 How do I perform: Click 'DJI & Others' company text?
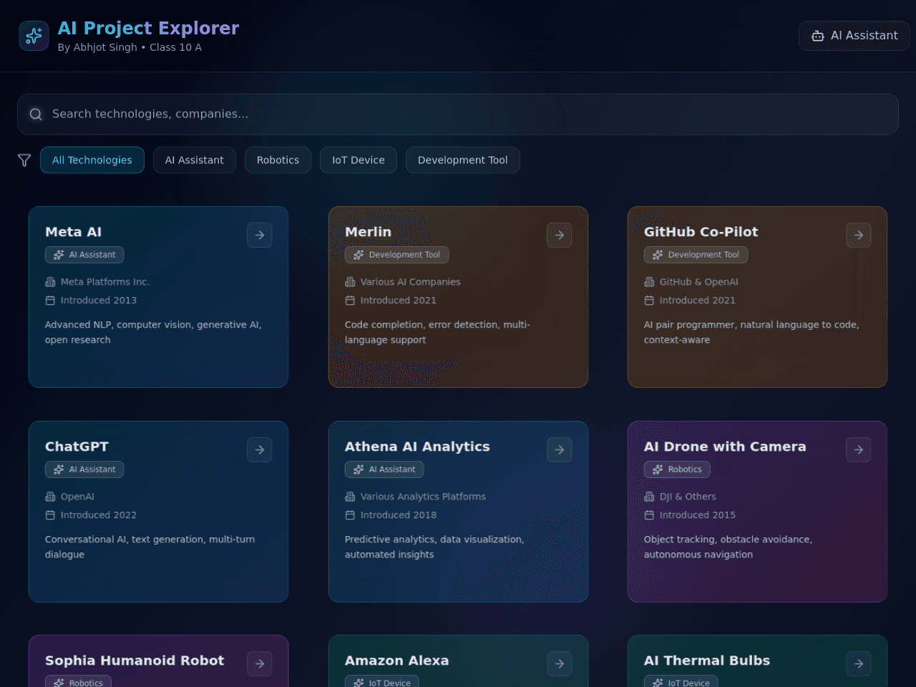[688, 497]
